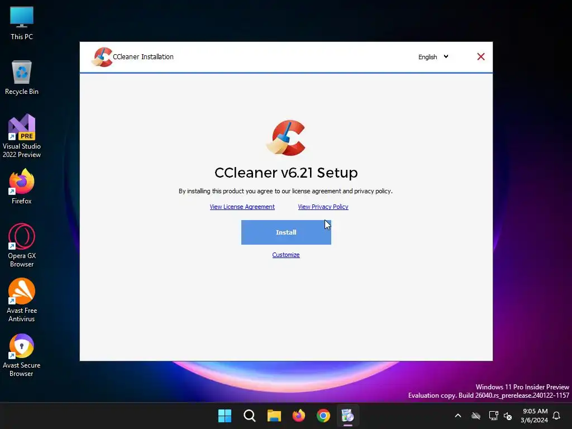The width and height of the screenshot is (572, 429).
Task: Click the large CCleaner broom logo
Action: tap(286, 137)
